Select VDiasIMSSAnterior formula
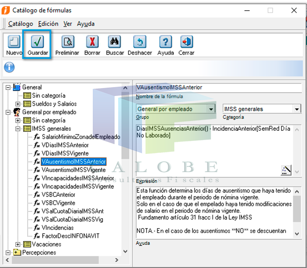307x268 pixels. point(65,145)
